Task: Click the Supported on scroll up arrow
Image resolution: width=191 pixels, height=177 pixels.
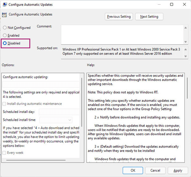Action: point(186,49)
